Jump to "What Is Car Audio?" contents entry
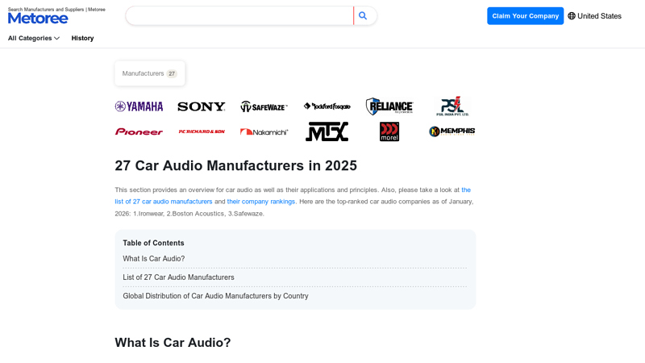 [154, 259]
